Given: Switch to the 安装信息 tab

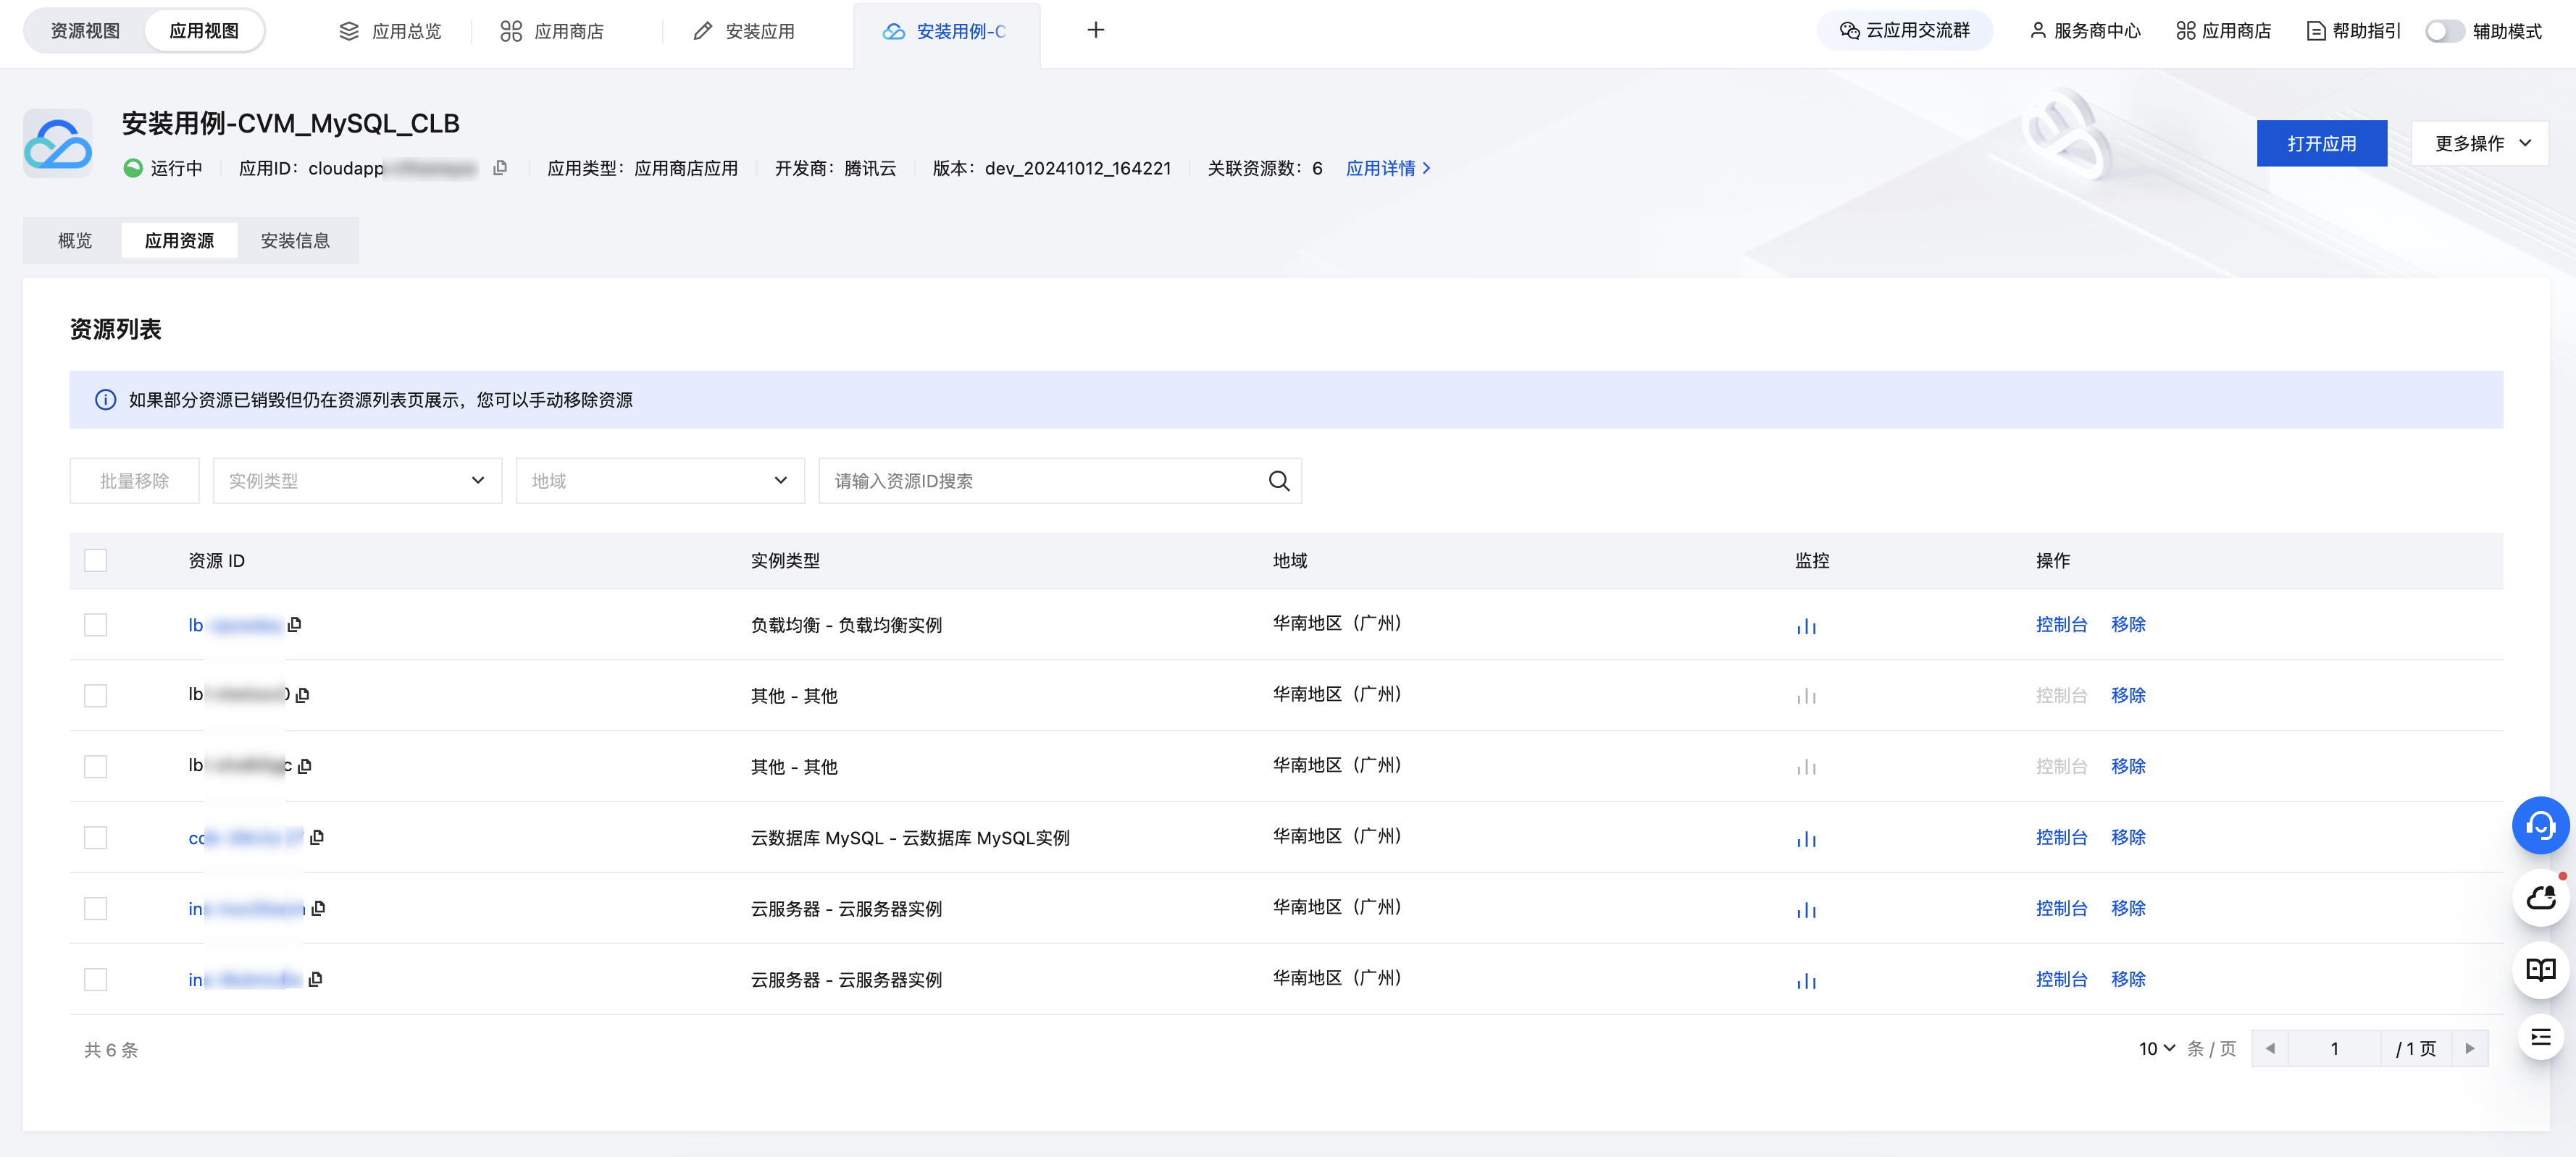Looking at the screenshot, I should pyautogui.click(x=294, y=241).
